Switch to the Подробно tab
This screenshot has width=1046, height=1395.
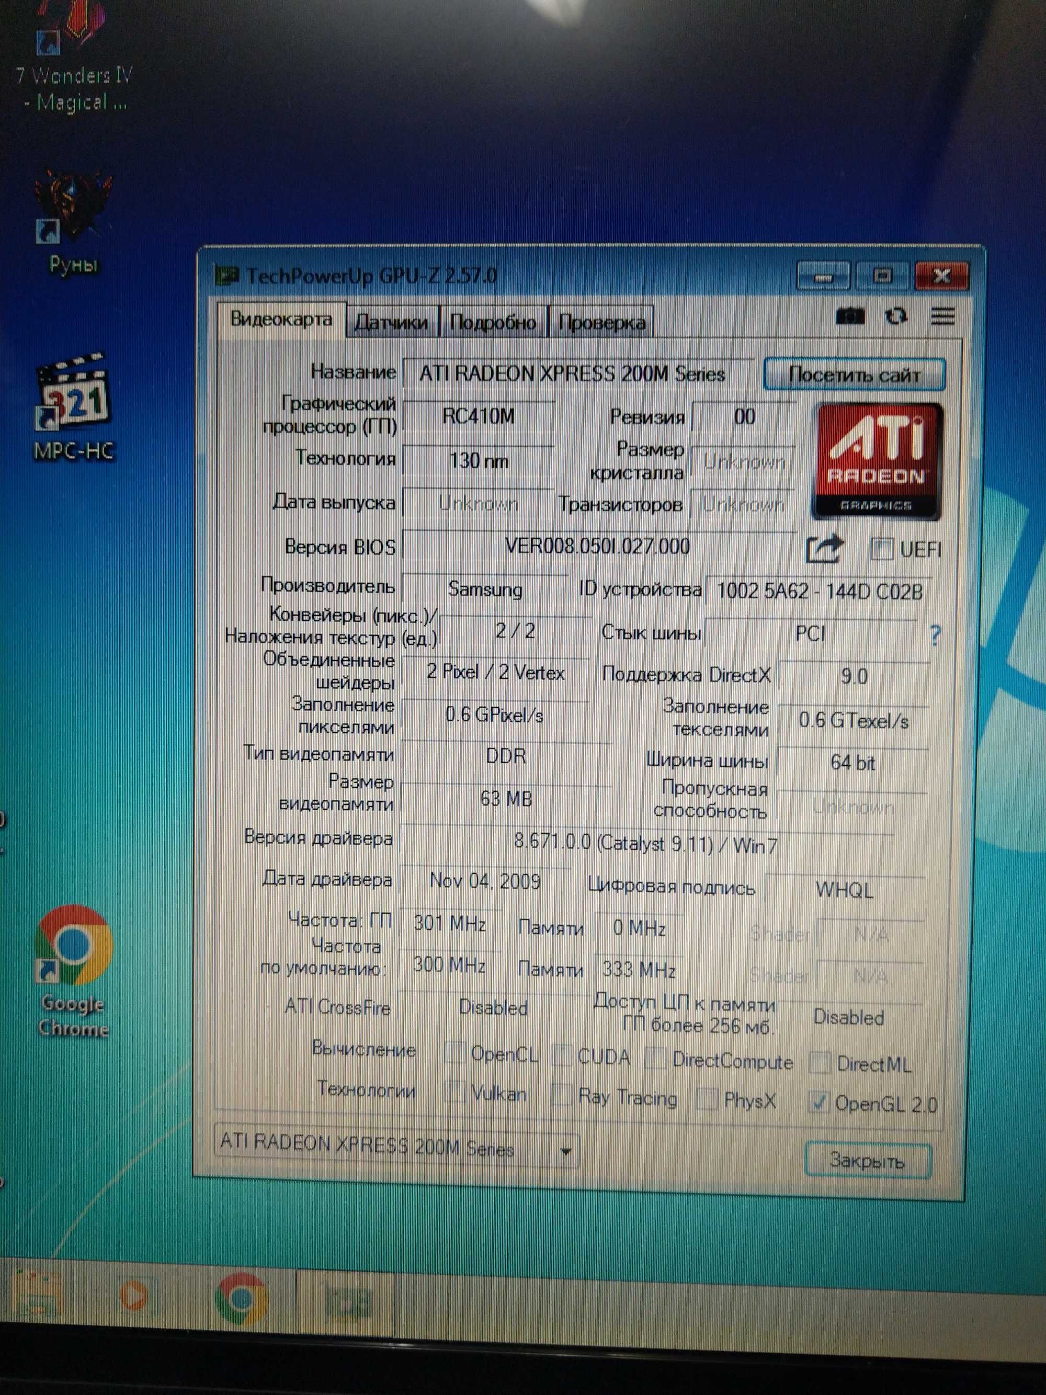click(493, 322)
